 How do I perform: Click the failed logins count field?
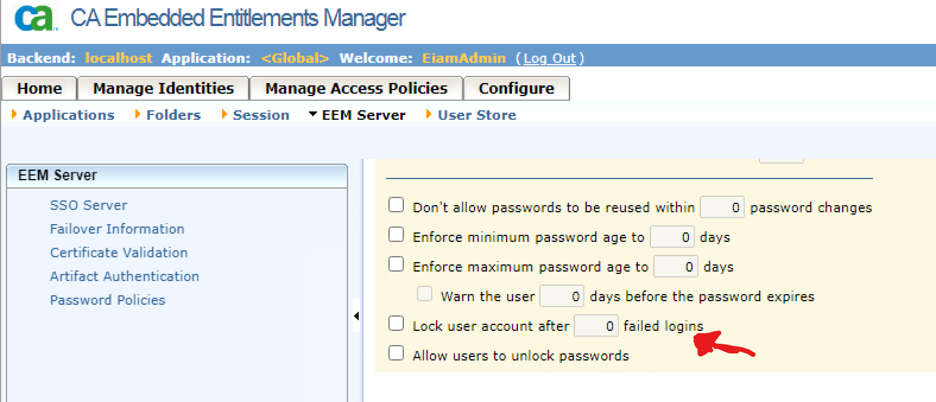coord(595,326)
